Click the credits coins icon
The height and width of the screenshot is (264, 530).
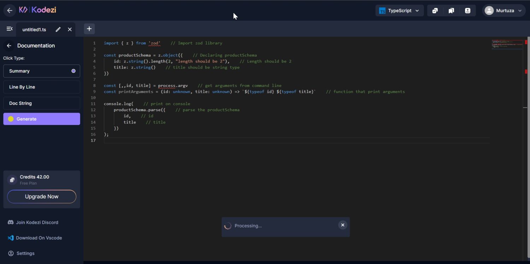[x=12, y=180]
